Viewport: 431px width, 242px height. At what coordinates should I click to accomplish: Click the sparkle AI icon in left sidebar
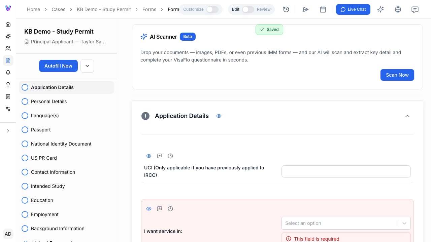pyautogui.click(x=8, y=36)
